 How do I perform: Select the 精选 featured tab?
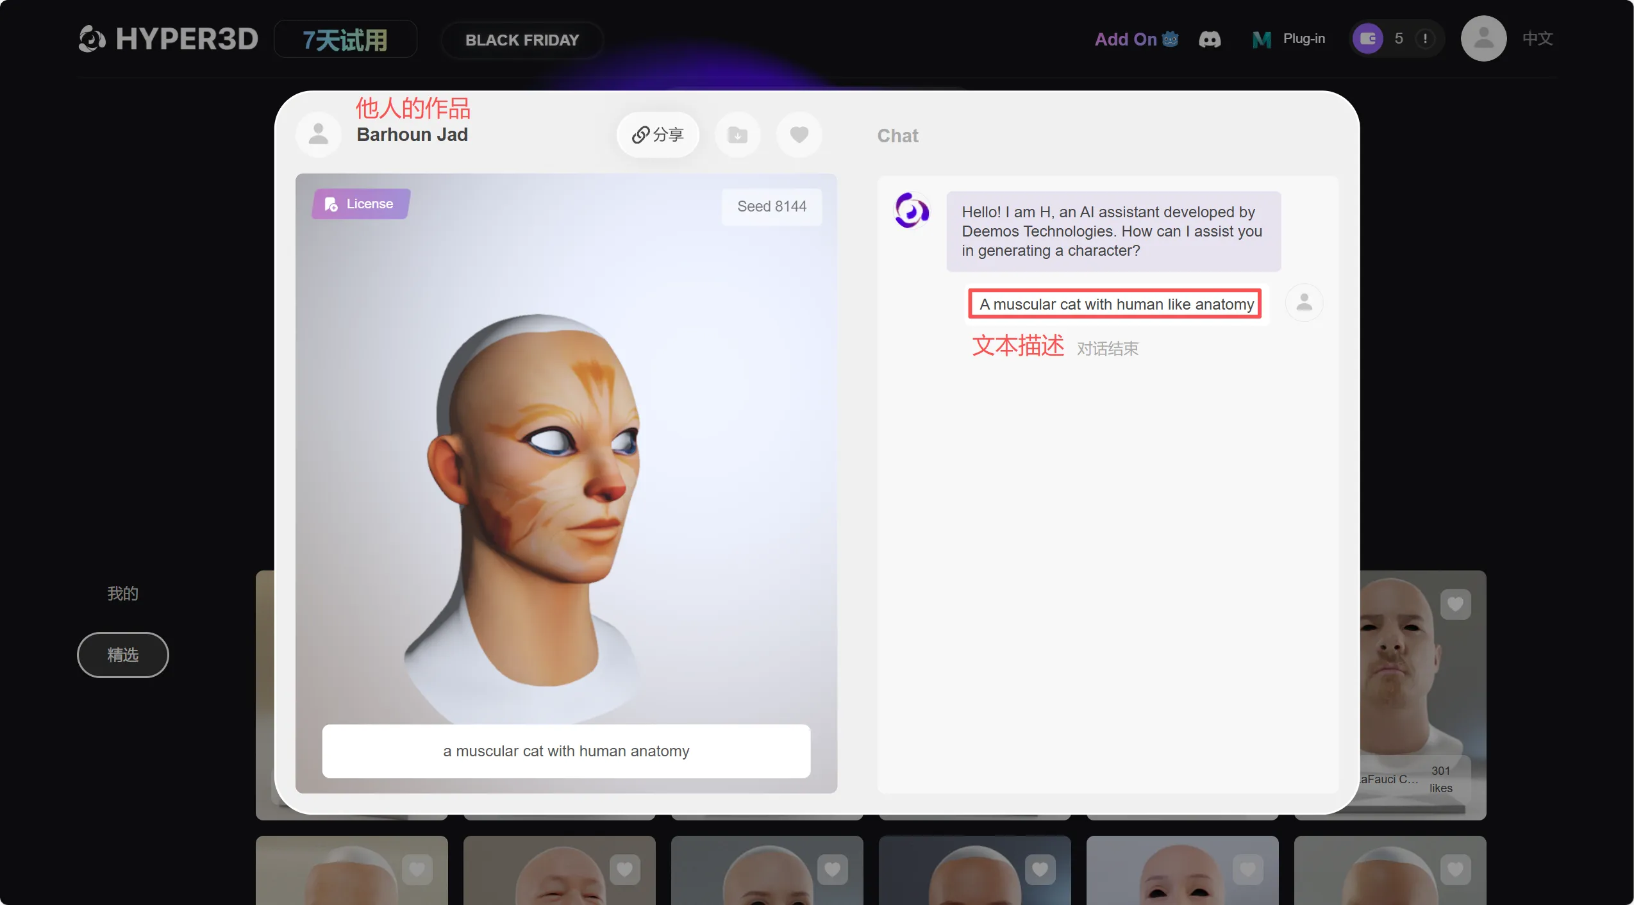(x=122, y=655)
